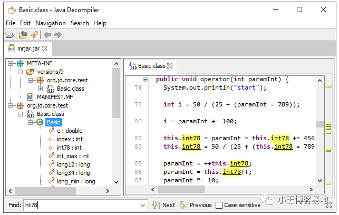Select MANIFEST.MF in the tree
This screenshot has height=215, width=339.
tap(55, 97)
